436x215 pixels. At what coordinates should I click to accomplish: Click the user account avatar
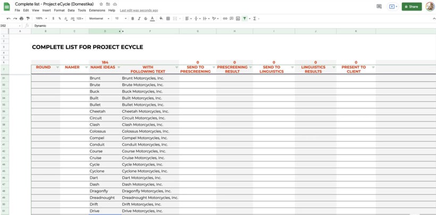430,6
